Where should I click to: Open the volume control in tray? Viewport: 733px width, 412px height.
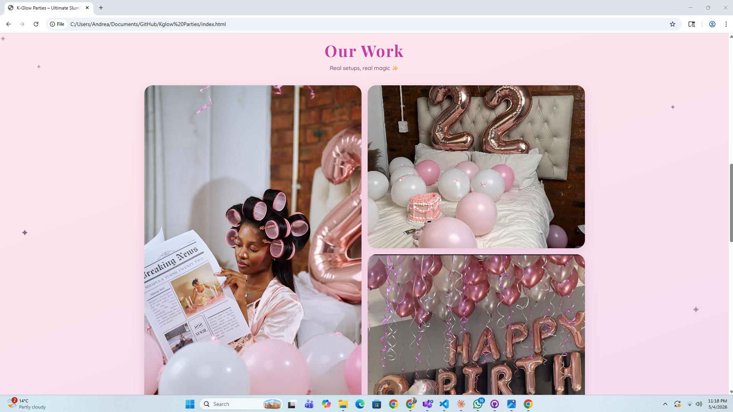click(x=699, y=404)
